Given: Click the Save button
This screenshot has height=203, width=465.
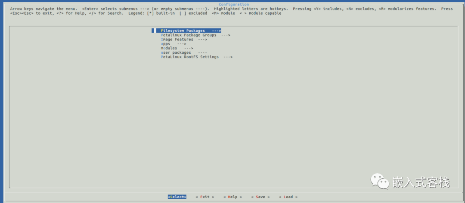Looking at the screenshot, I should point(260,197).
